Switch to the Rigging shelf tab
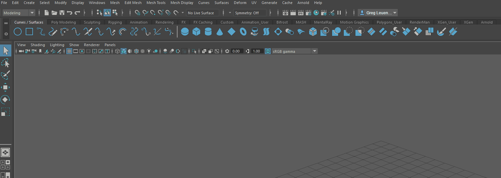This screenshot has width=501, height=178. tap(115, 22)
